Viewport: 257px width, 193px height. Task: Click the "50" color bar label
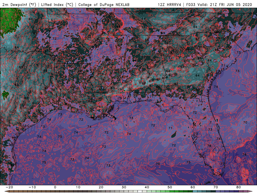point(170,187)
